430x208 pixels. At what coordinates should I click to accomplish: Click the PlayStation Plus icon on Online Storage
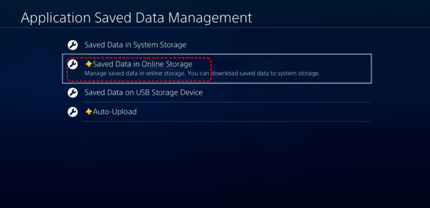coord(88,64)
